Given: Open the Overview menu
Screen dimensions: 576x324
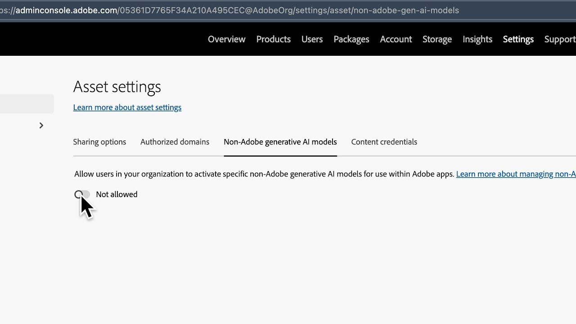Looking at the screenshot, I should (226, 40).
